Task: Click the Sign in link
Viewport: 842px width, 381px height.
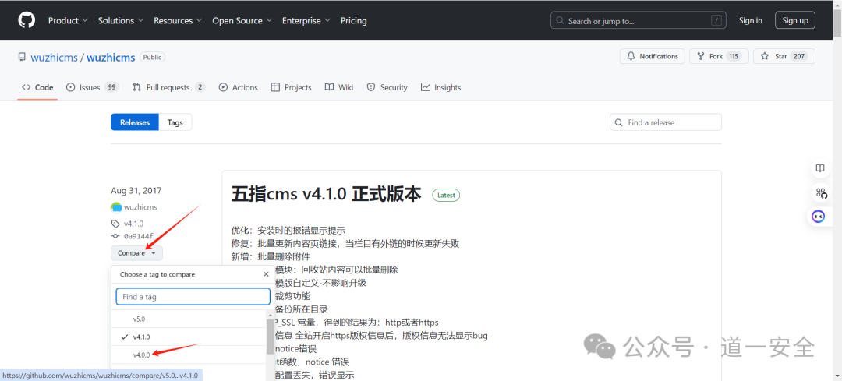Action: click(x=750, y=20)
